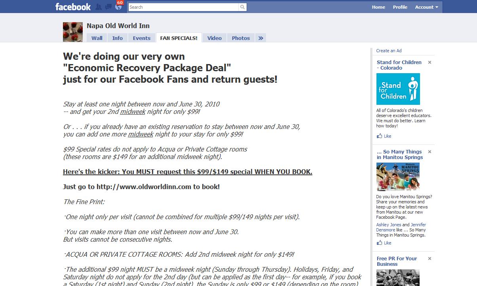This screenshot has width=477, height=286.
Task: Click "The Fine Print:" text
Action: coord(84,202)
